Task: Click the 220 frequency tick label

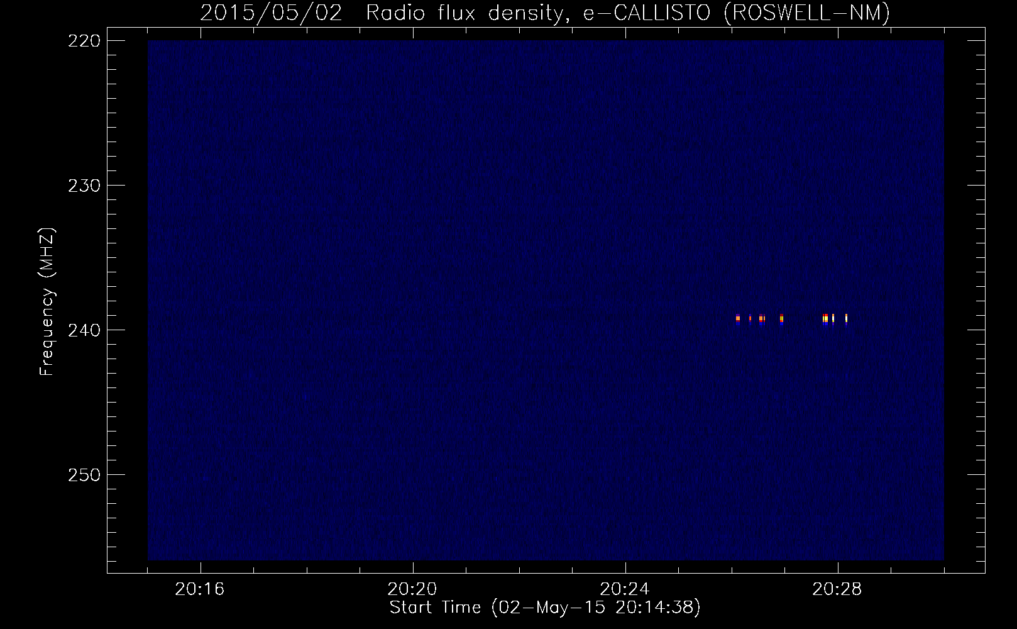Action: (x=84, y=41)
